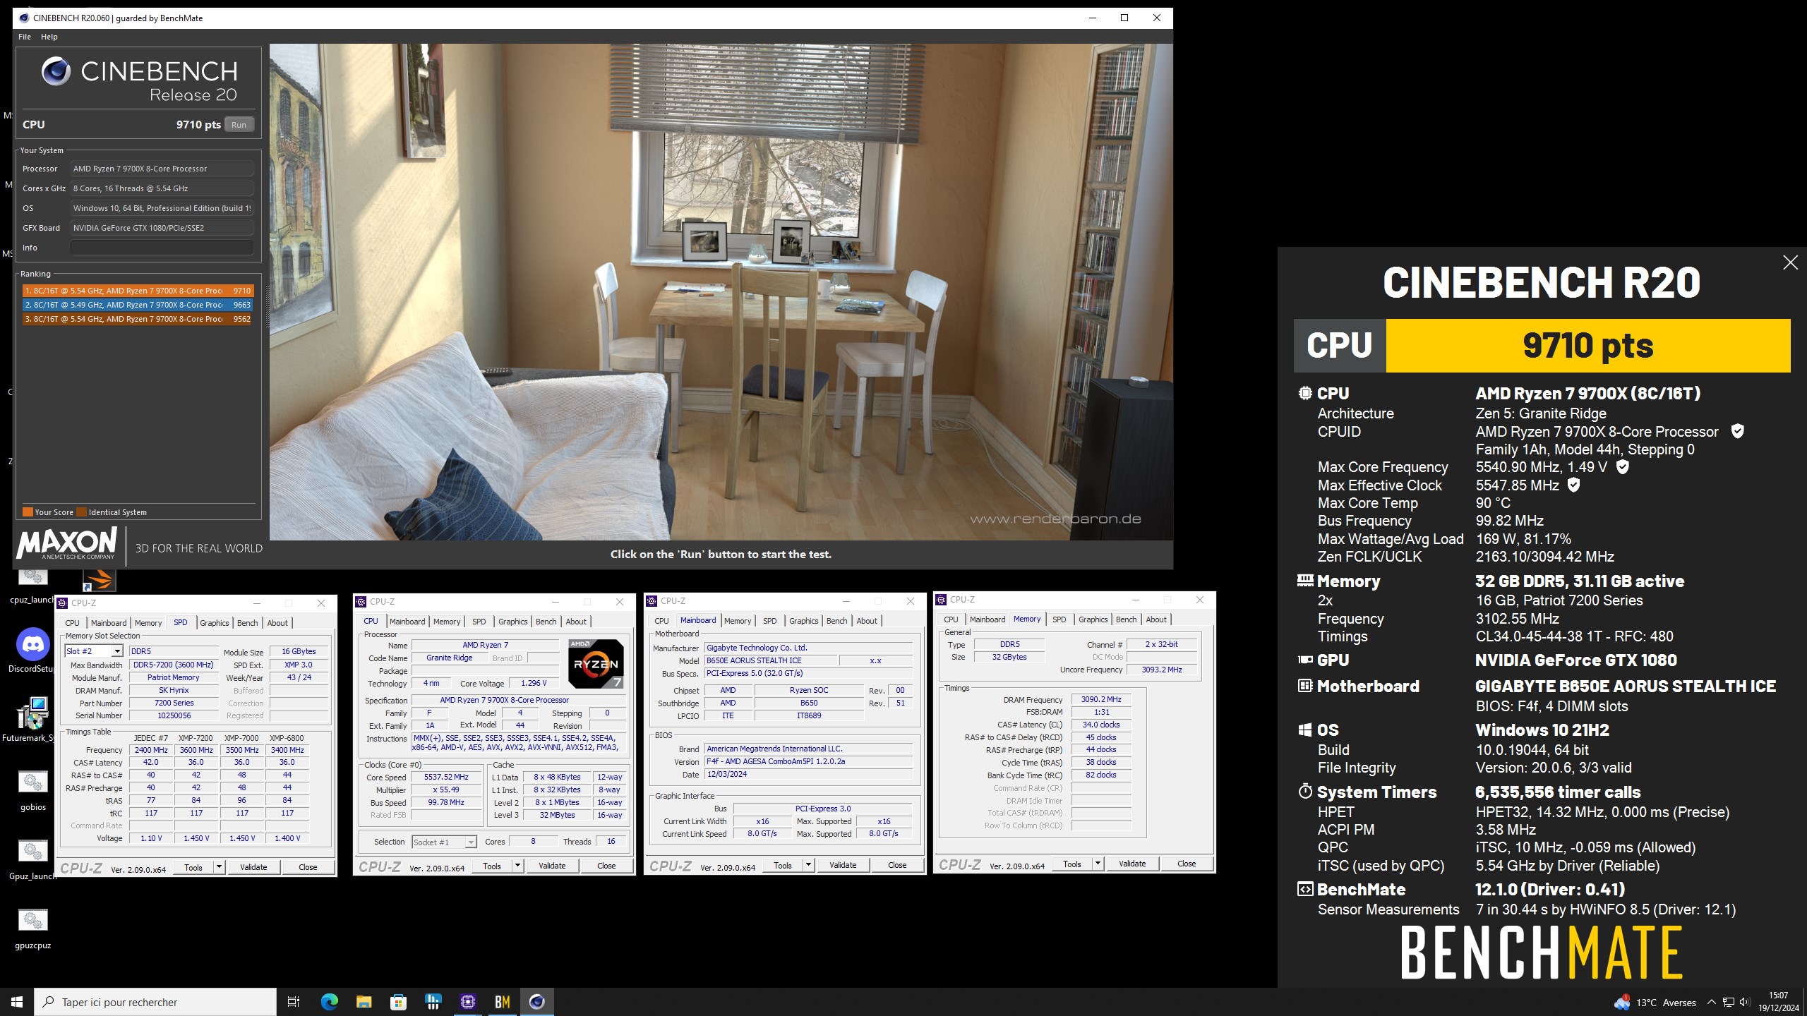1807x1016 pixels.
Task: Open Bench tab in CPU-Z Ryzen processor window
Action: click(546, 621)
